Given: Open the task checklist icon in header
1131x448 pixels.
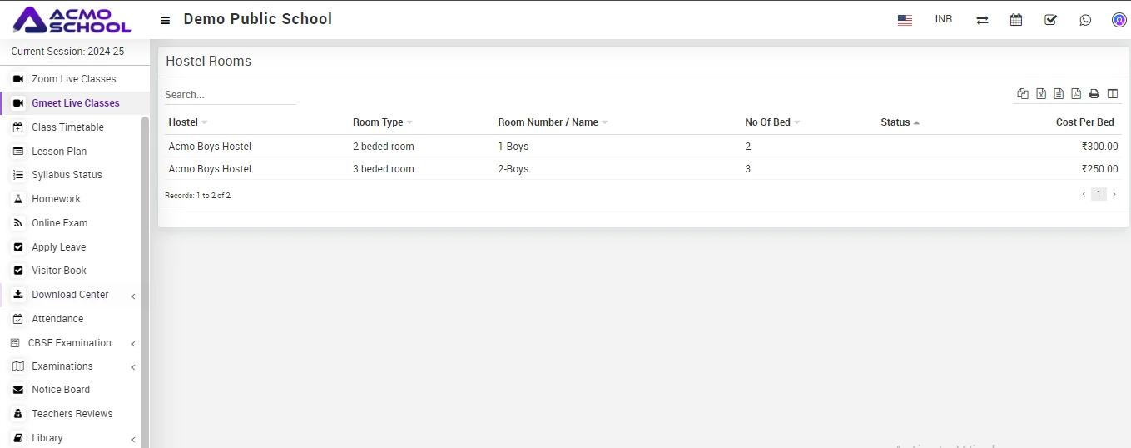Looking at the screenshot, I should tap(1050, 20).
